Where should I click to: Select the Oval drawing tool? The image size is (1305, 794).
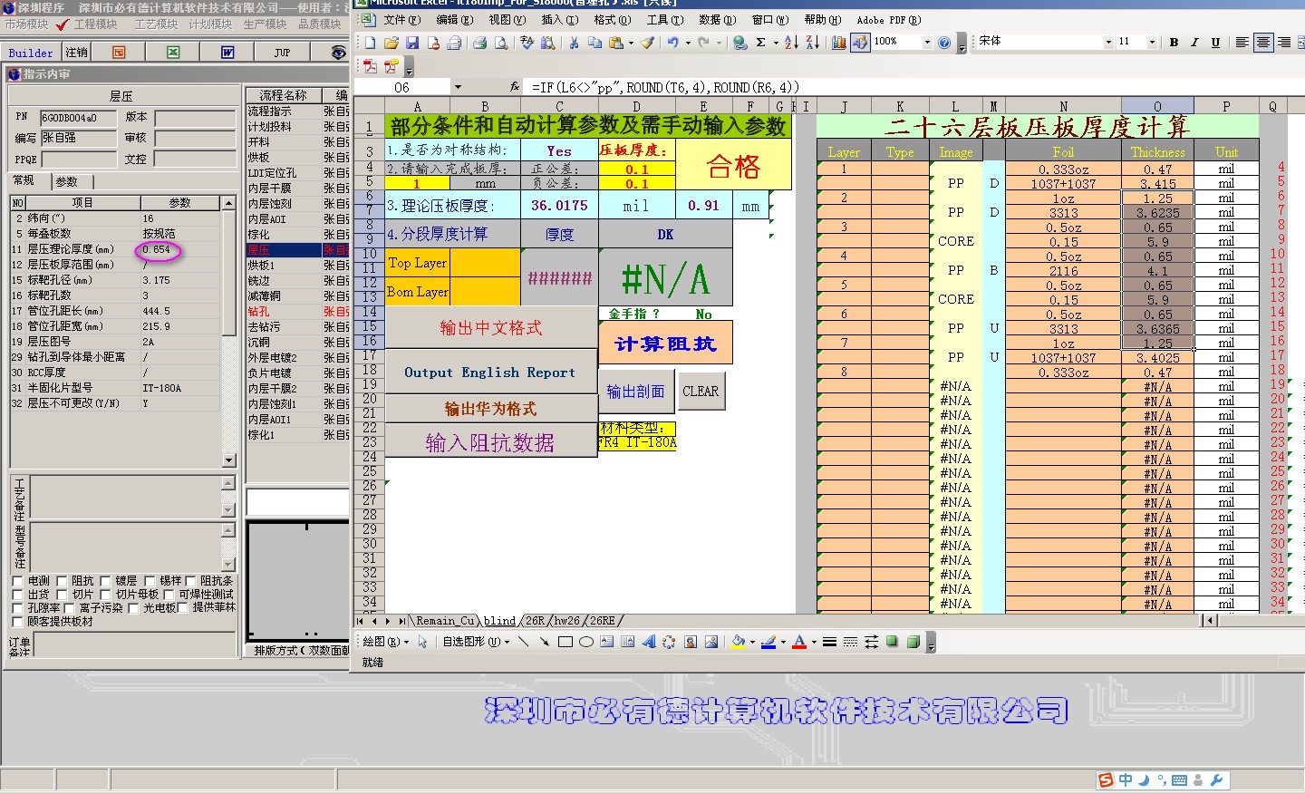[x=585, y=642]
